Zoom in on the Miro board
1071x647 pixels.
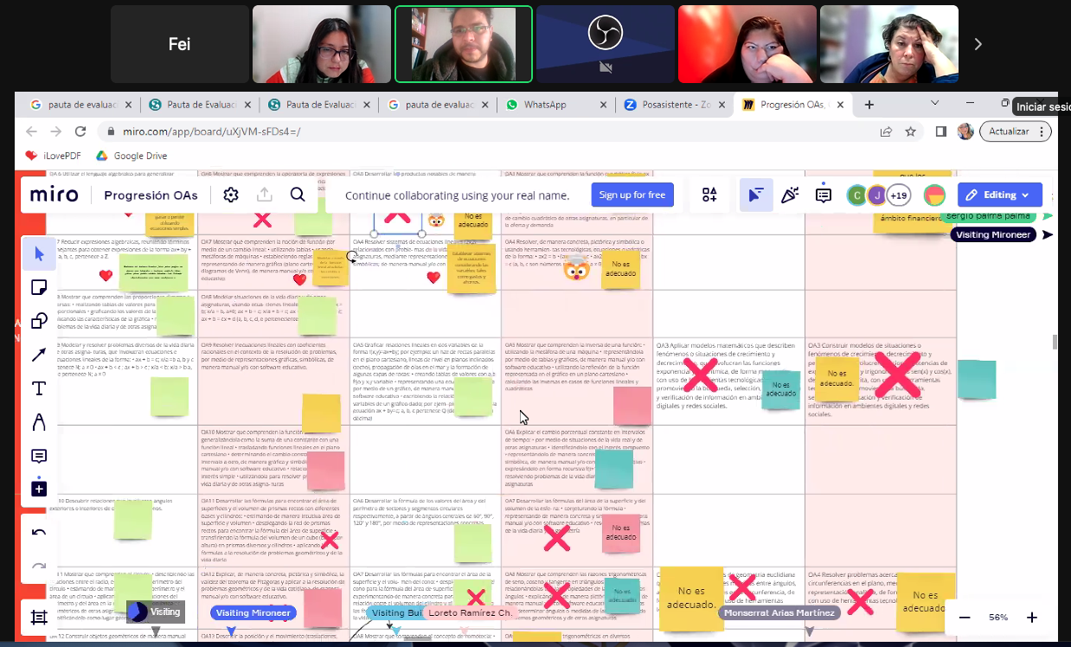[1032, 618]
